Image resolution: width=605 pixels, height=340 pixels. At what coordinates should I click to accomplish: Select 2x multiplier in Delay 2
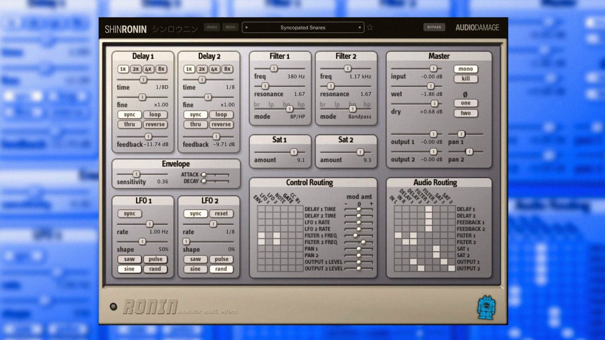(x=202, y=69)
